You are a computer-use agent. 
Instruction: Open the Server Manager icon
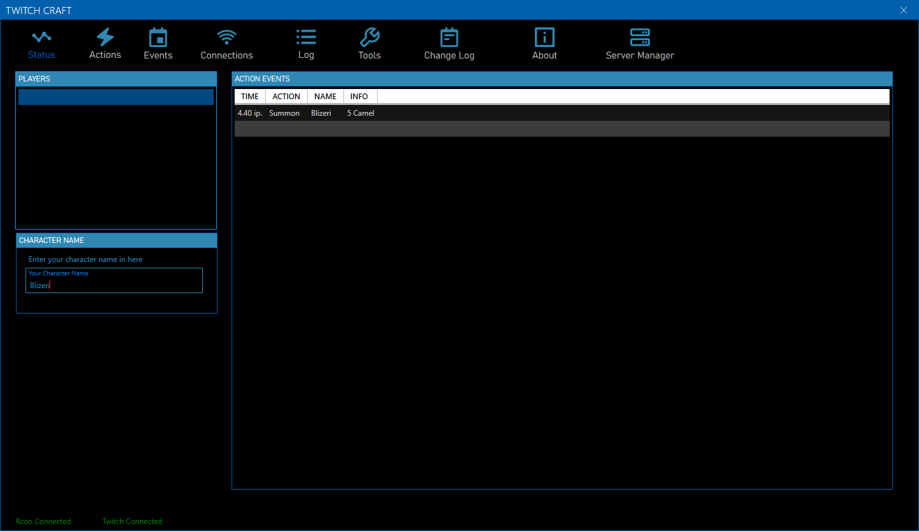click(640, 38)
